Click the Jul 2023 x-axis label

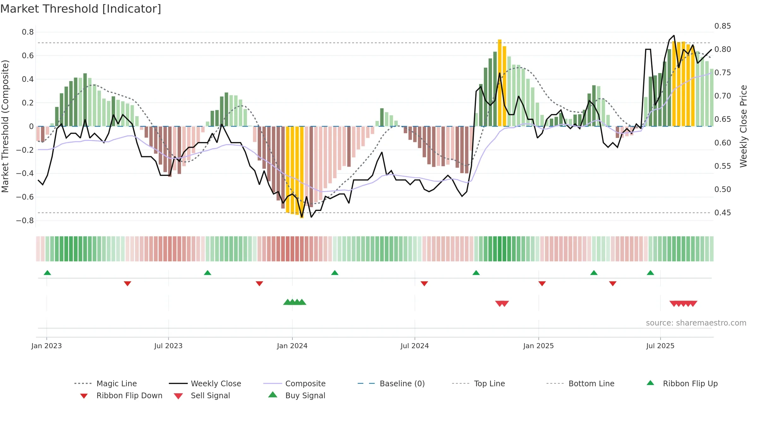(x=168, y=346)
